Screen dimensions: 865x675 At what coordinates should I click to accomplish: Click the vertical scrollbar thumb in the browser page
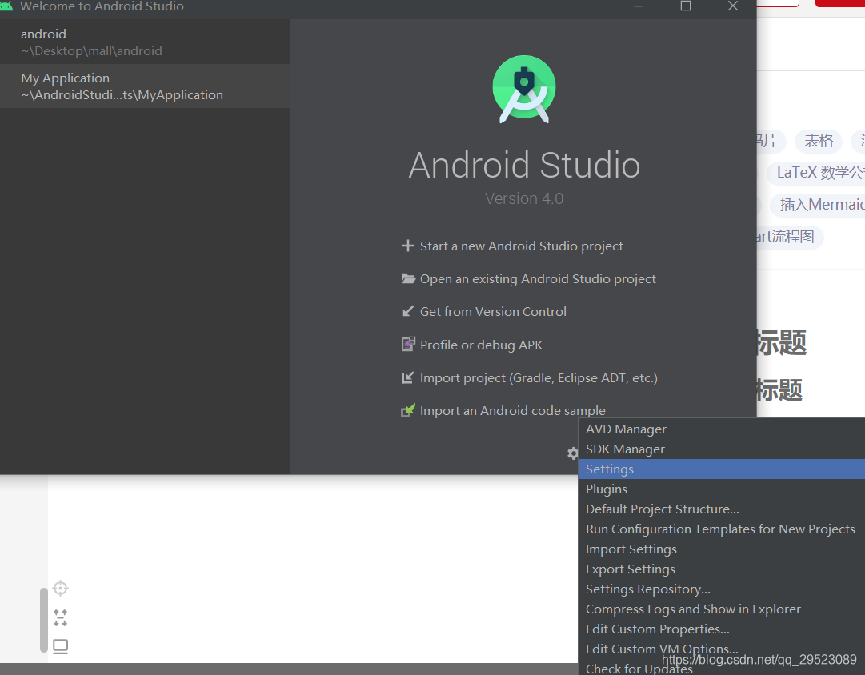coord(43,621)
